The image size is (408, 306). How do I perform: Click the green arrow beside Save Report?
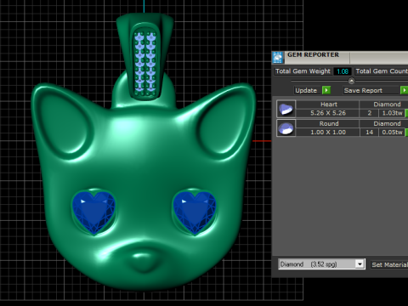[404, 90]
